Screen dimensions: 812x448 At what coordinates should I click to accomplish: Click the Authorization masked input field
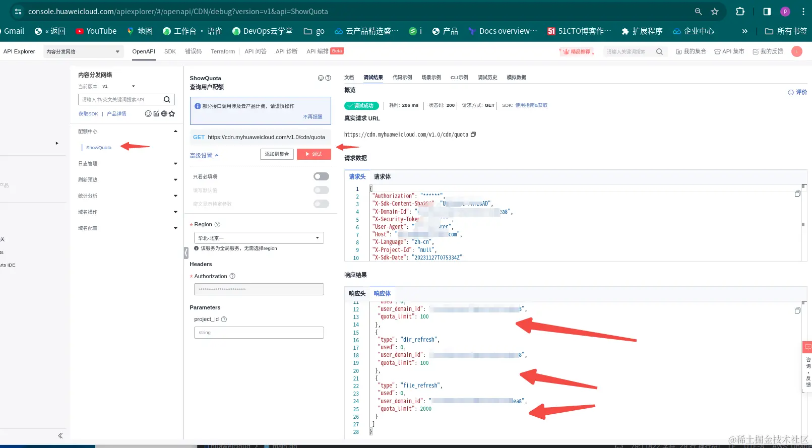[x=259, y=289]
